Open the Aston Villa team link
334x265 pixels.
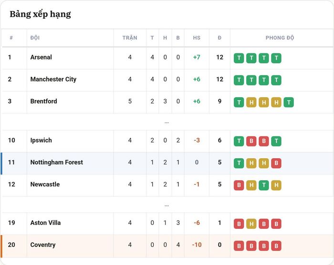click(45, 223)
